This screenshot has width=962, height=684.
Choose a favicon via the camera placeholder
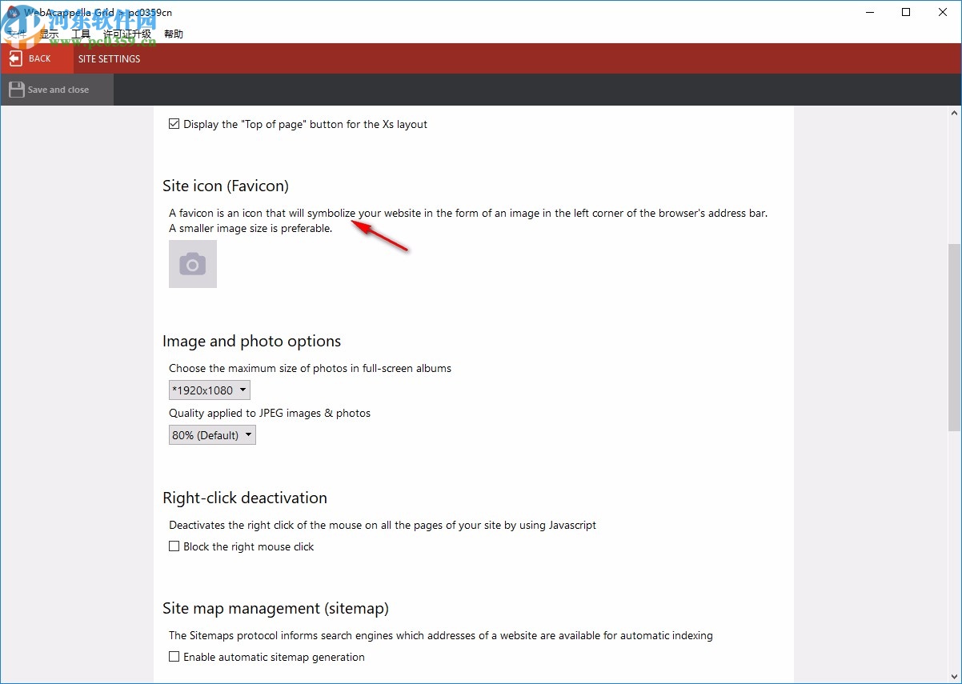193,264
